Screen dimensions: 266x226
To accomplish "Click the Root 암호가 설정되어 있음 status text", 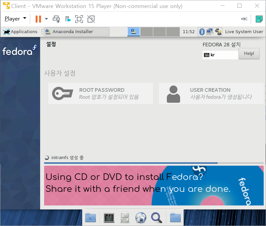I will pos(109,97).
